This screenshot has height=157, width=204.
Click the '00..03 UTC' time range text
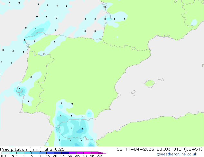pyautogui.click(x=169, y=149)
